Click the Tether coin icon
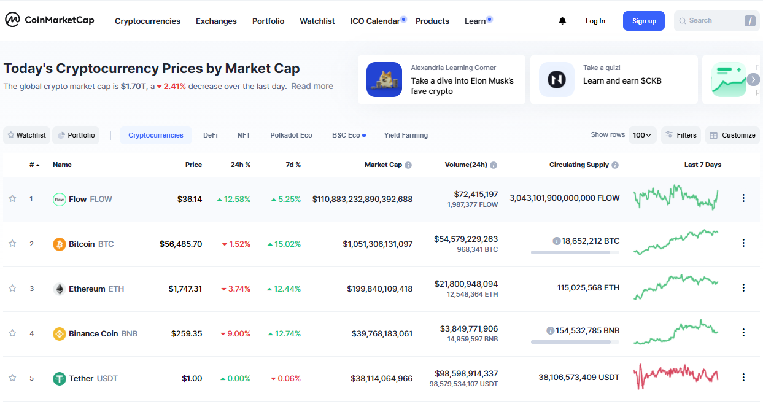The image size is (763, 404). click(x=59, y=378)
